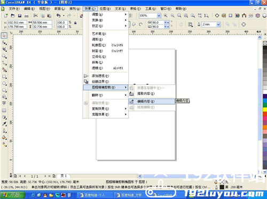Choose 轮廓图 Ctrl+F9 menu entry
Viewport: 267px width, 199px height.
106,45
